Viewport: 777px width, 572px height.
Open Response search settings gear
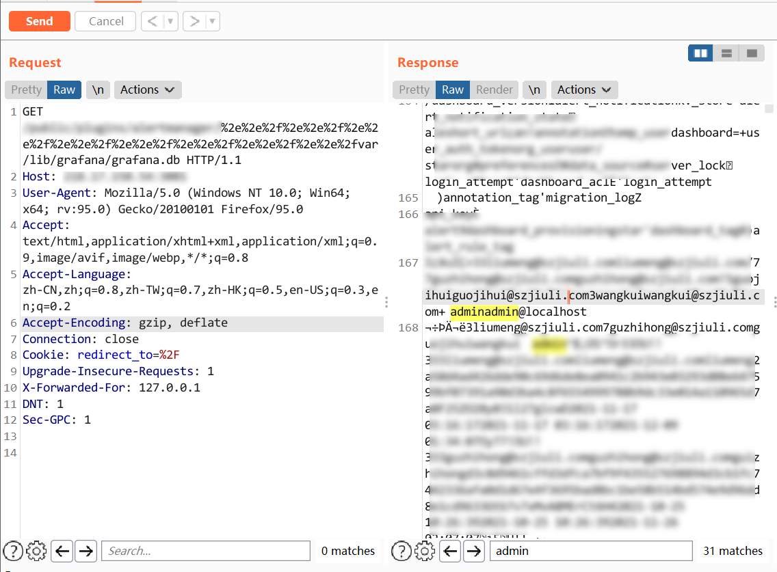pos(425,551)
